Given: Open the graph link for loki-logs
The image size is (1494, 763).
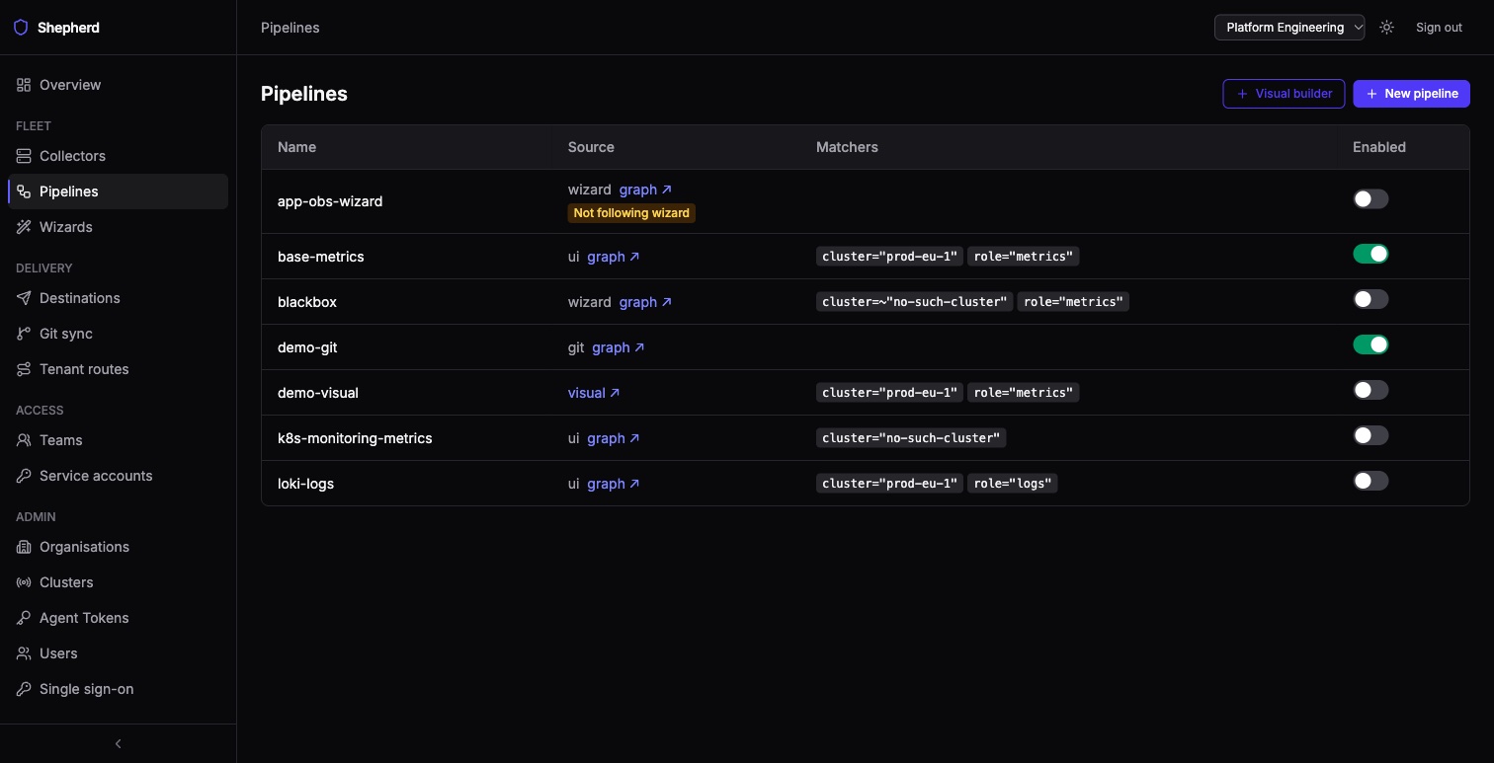Looking at the screenshot, I should (x=614, y=484).
